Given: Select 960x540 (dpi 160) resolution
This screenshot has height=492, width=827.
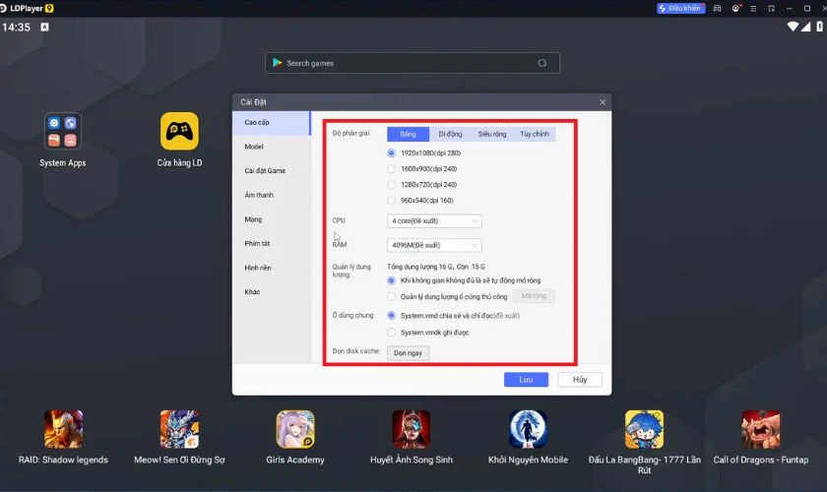Looking at the screenshot, I should [391, 201].
